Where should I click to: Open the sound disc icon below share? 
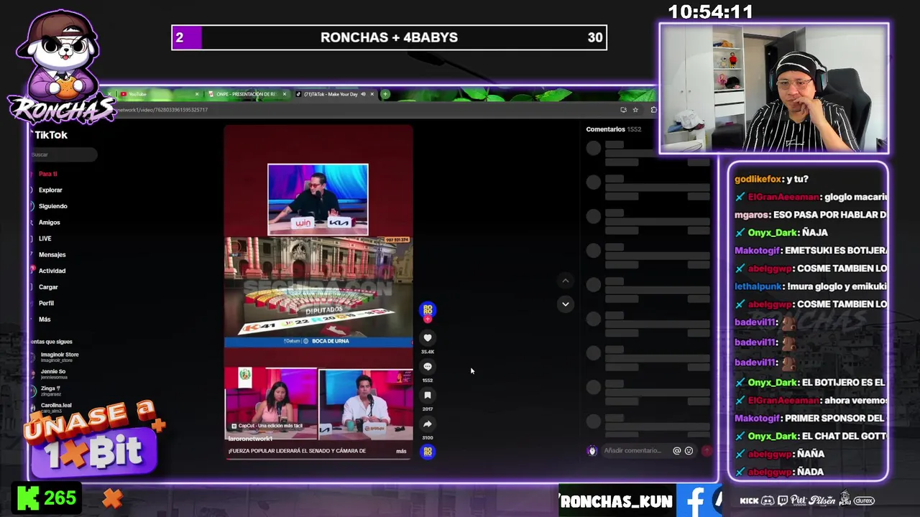(428, 451)
